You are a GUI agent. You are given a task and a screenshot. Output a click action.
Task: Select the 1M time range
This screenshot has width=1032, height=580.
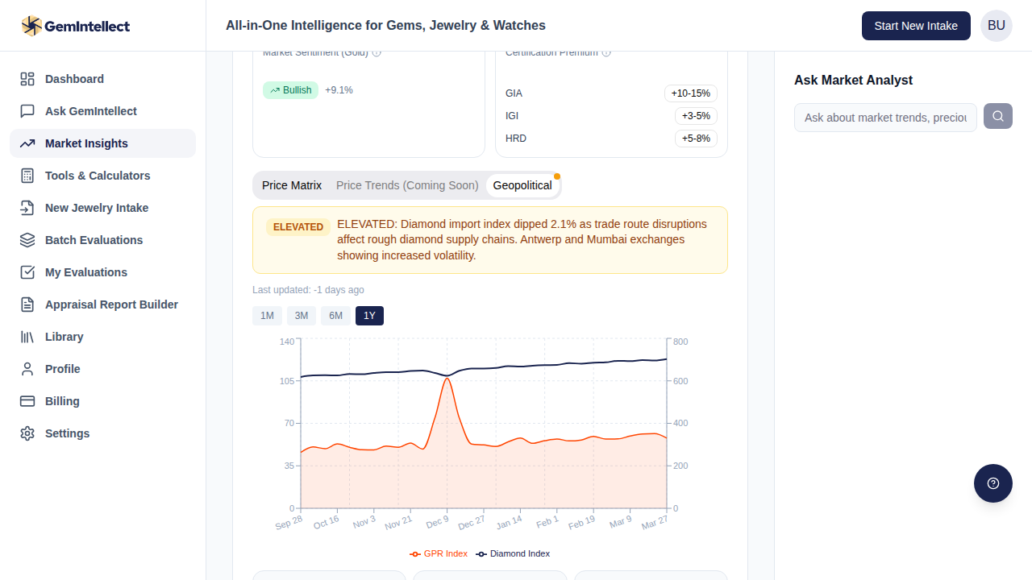267,316
